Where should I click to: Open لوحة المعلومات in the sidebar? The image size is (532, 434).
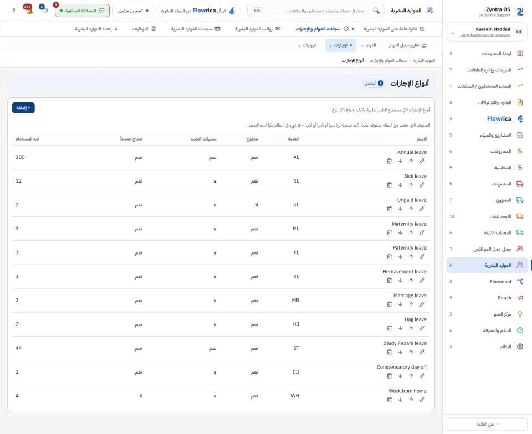coord(487,54)
